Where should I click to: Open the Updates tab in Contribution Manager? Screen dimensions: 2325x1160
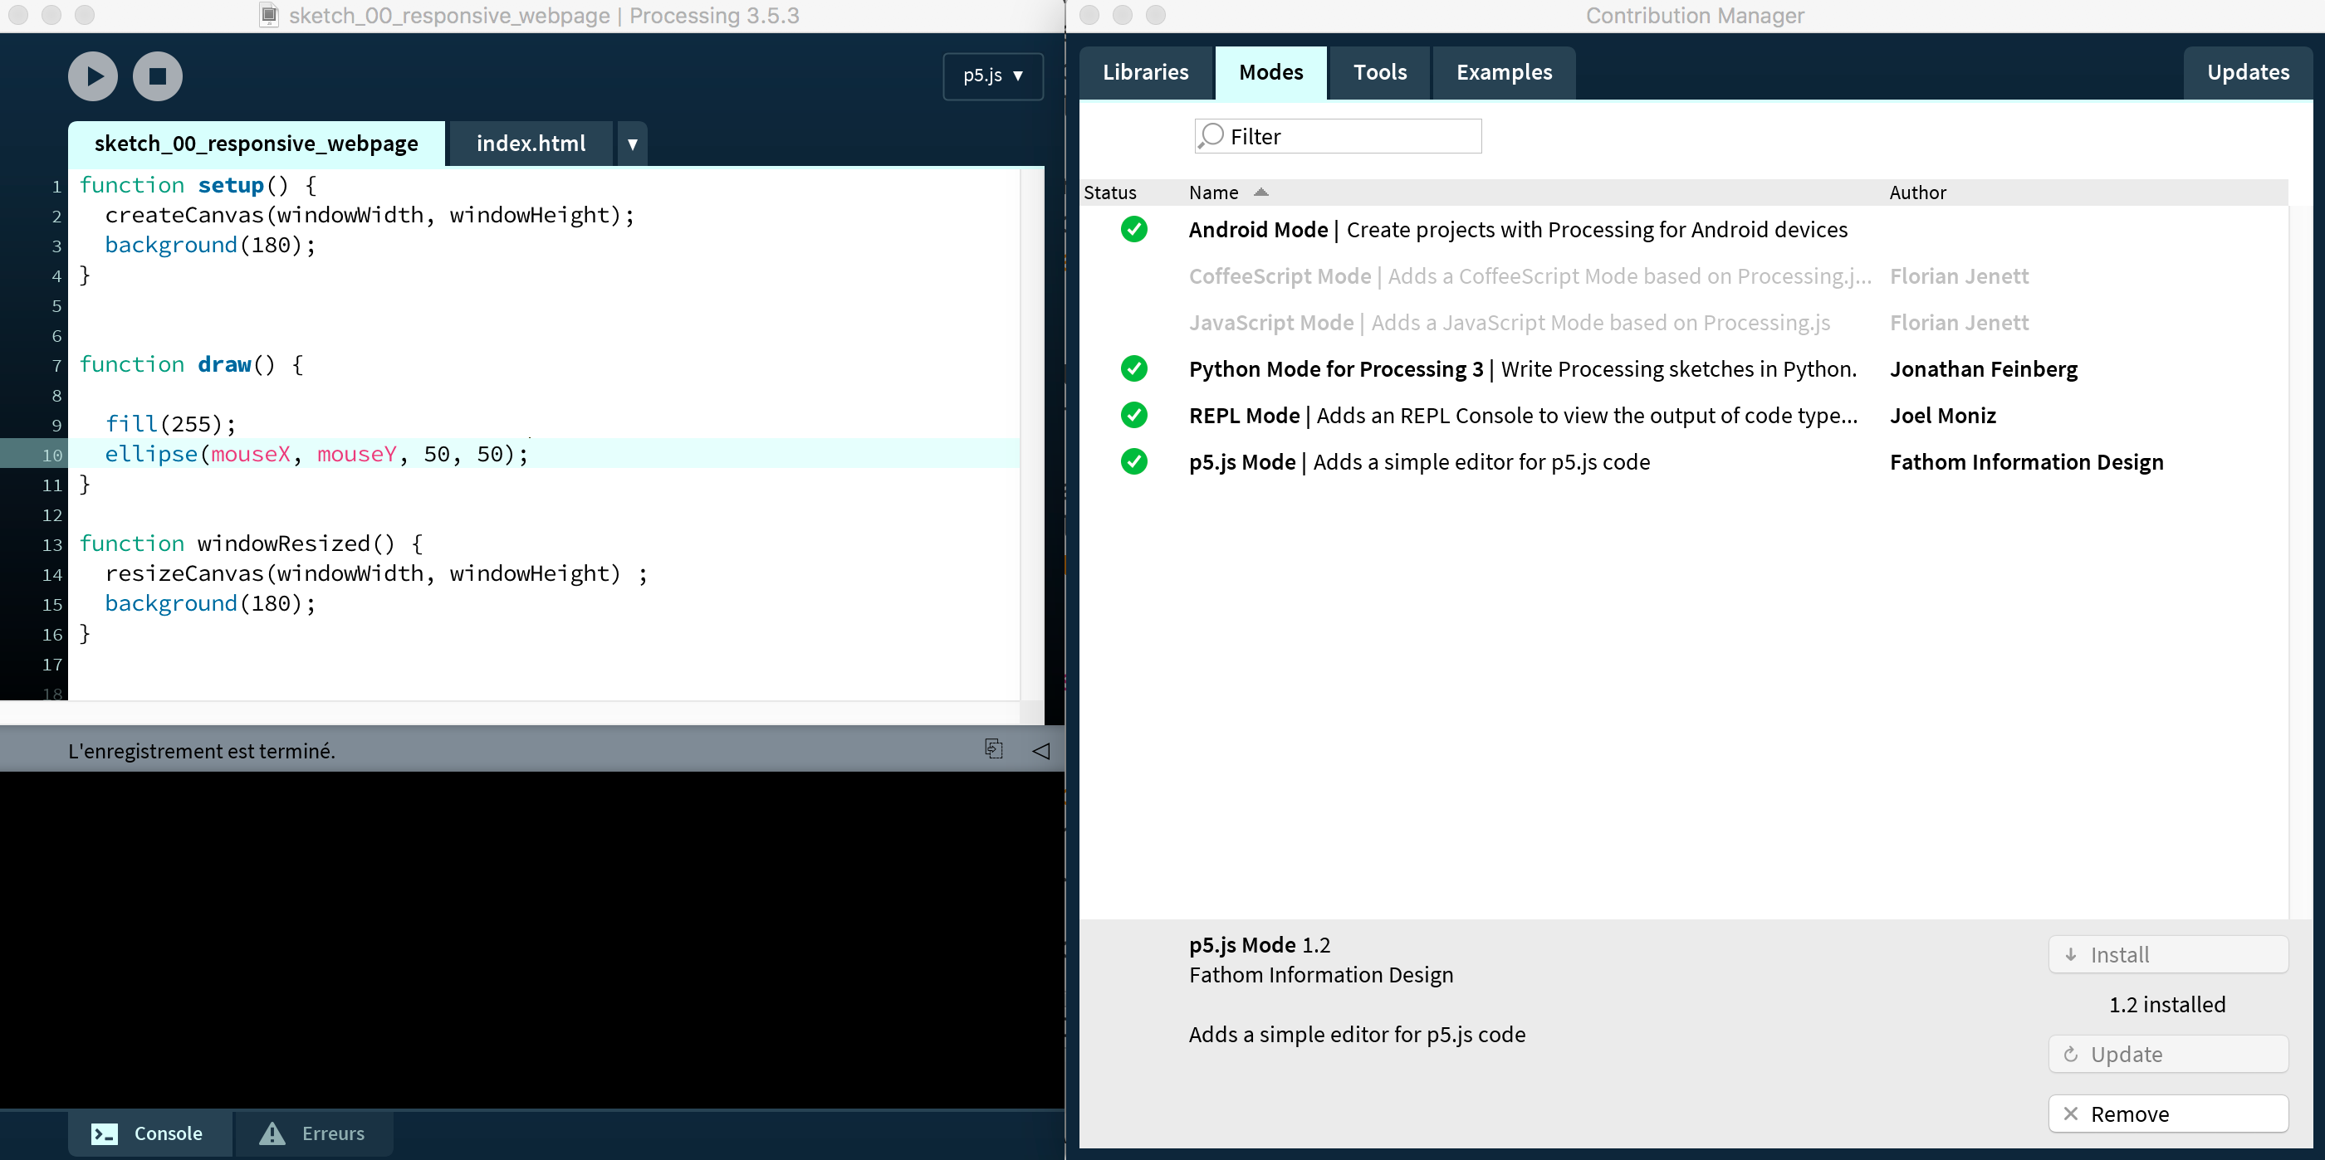coord(2249,72)
